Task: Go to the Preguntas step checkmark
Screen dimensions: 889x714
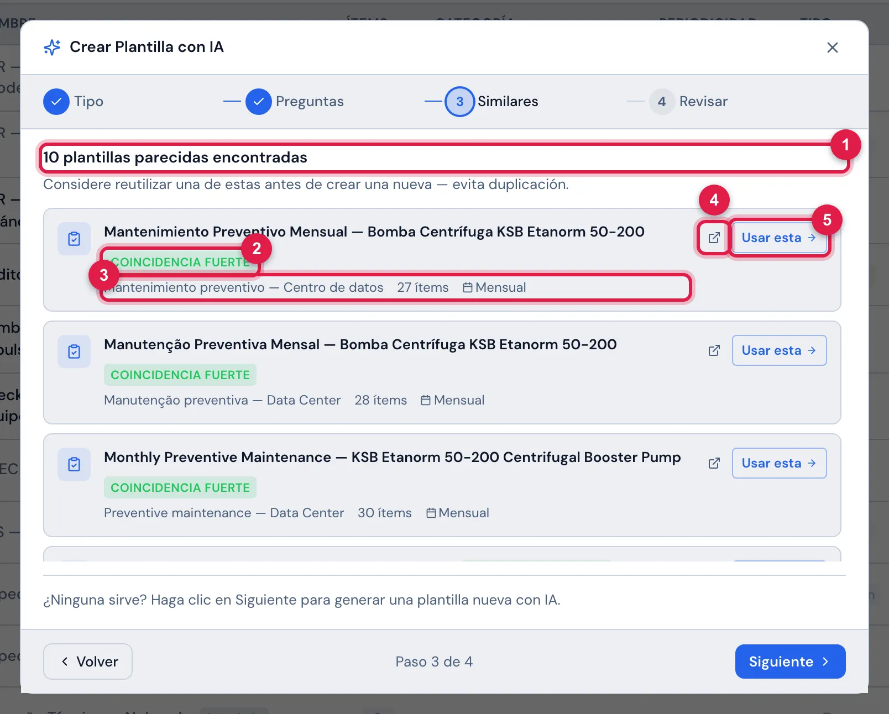Action: [259, 102]
